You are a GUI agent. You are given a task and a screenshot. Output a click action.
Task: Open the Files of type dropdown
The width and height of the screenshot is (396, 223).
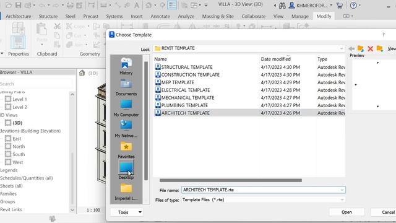point(342,199)
